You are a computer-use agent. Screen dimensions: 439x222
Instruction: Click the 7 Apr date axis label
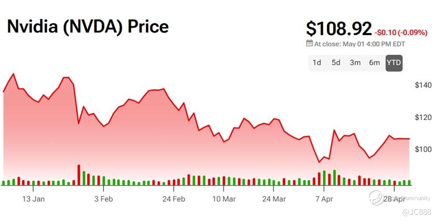point(324,198)
